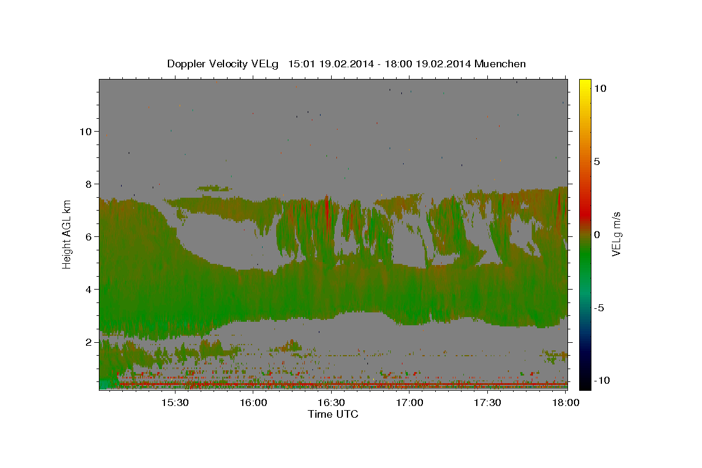
Task: Click the 17:00 time tick label
Action: coord(409,403)
